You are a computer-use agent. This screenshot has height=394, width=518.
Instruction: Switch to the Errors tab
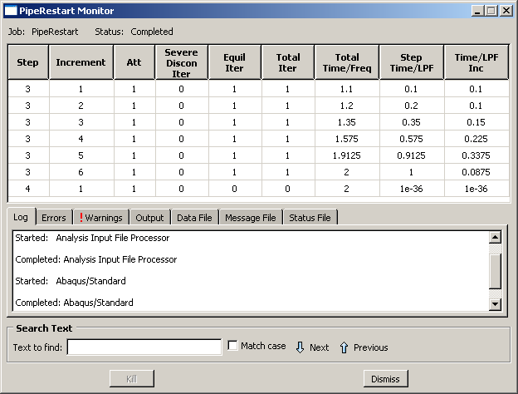pos(53,218)
